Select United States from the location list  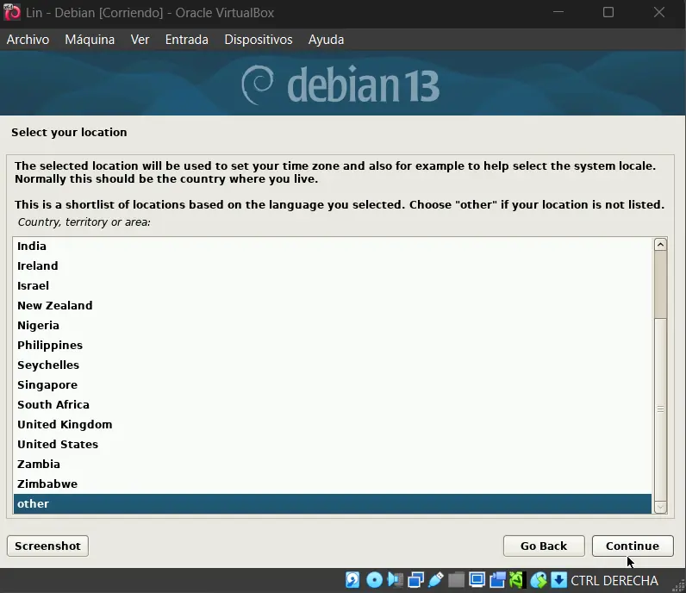58,445
